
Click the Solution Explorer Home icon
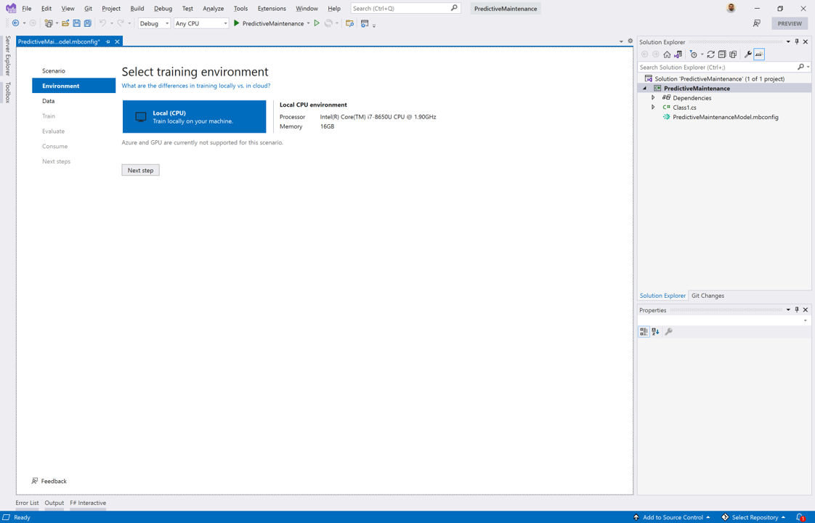(667, 54)
